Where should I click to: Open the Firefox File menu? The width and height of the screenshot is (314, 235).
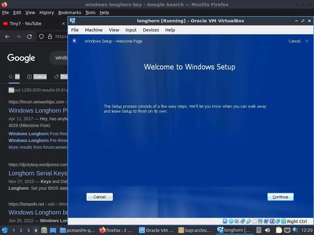point(6,13)
